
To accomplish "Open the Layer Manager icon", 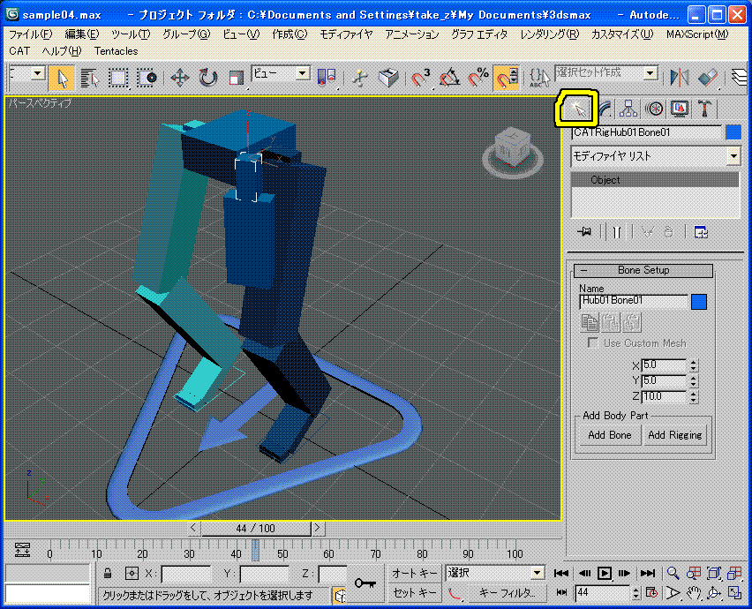I will pos(741,77).
